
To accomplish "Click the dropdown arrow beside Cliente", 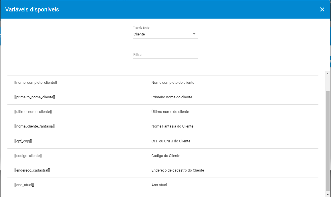I will coord(194,34).
